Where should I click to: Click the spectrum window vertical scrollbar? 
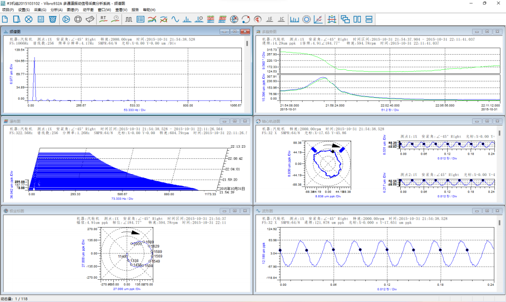pyautogui.click(x=247, y=43)
